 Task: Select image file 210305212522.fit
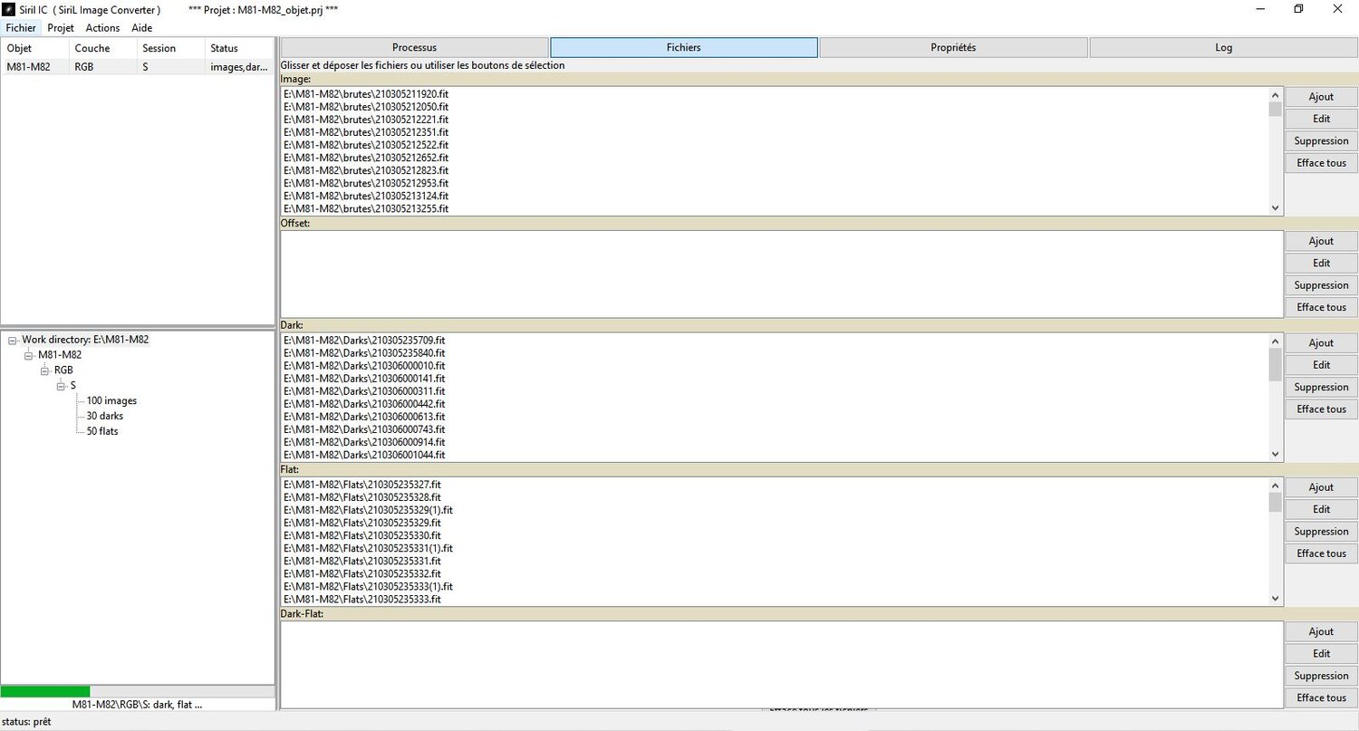366,145
